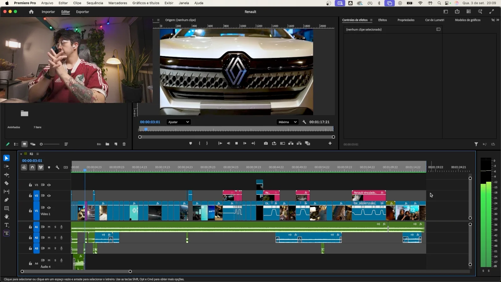Switch to the Efeitos tab
This screenshot has height=282, width=501.
(x=382, y=20)
